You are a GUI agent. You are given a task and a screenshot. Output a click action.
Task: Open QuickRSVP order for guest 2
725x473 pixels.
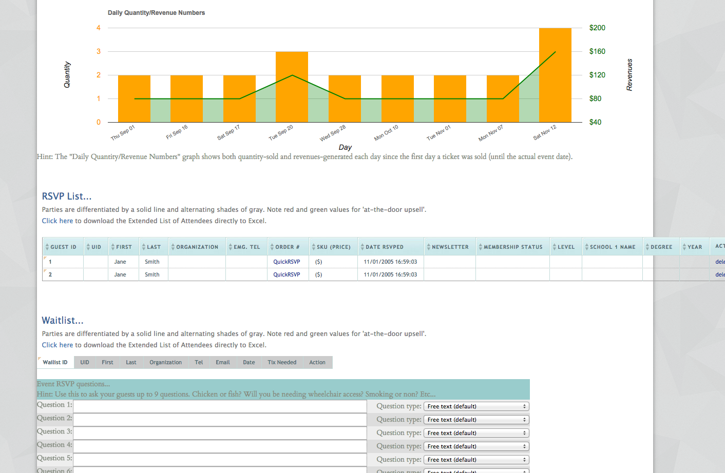287,274
